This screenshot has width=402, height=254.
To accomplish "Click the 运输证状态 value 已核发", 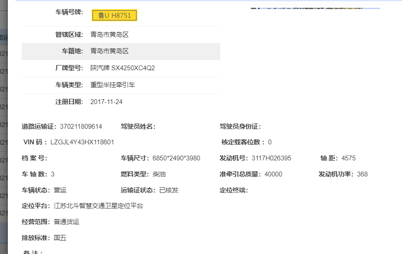I will coord(169,190).
